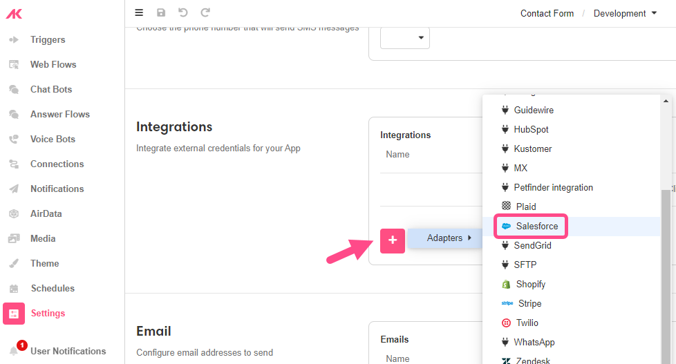
Task: Select WhatsApp adapter
Action: pos(534,343)
